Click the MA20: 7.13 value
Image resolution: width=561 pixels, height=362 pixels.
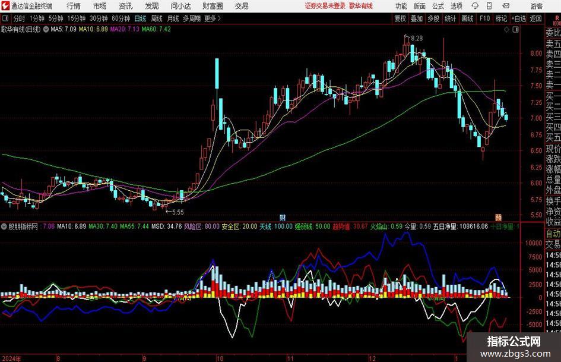point(125,29)
